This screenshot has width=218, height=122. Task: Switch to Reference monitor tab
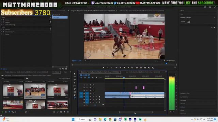[142, 11]
